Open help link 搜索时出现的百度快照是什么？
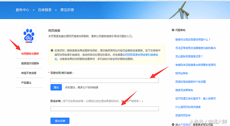The height and width of the screenshot is (126, 230). (193, 40)
